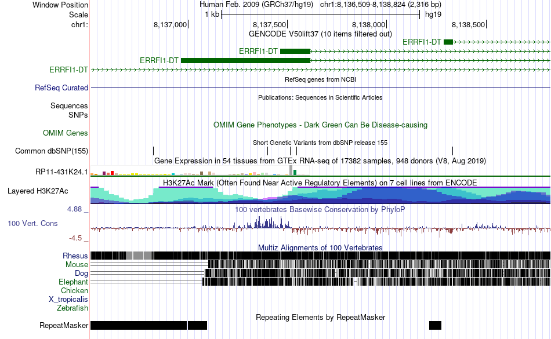This screenshot has height=339, width=551.
Task: Open GENCODE V50lift37 track title
Action: tap(320, 34)
